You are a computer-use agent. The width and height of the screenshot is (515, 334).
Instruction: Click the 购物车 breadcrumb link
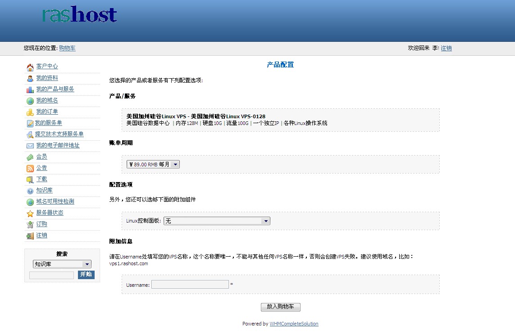67,48
